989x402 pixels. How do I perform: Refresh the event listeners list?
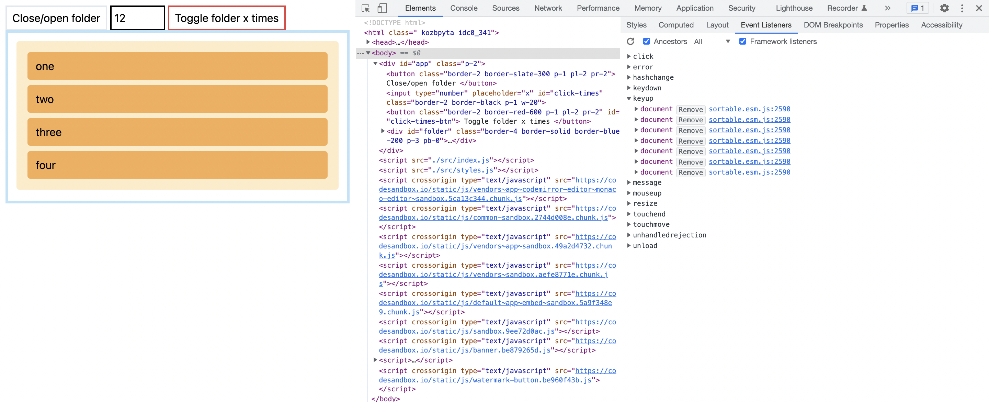point(630,42)
